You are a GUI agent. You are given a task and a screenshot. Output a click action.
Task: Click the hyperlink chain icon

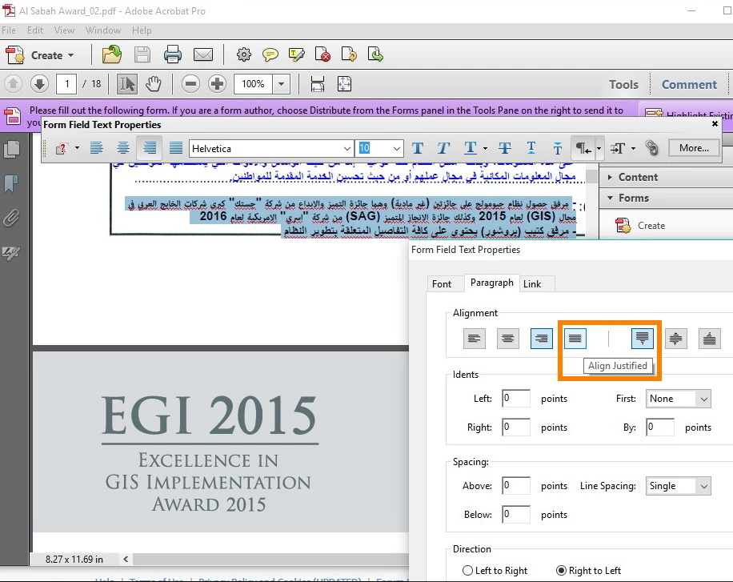651,148
